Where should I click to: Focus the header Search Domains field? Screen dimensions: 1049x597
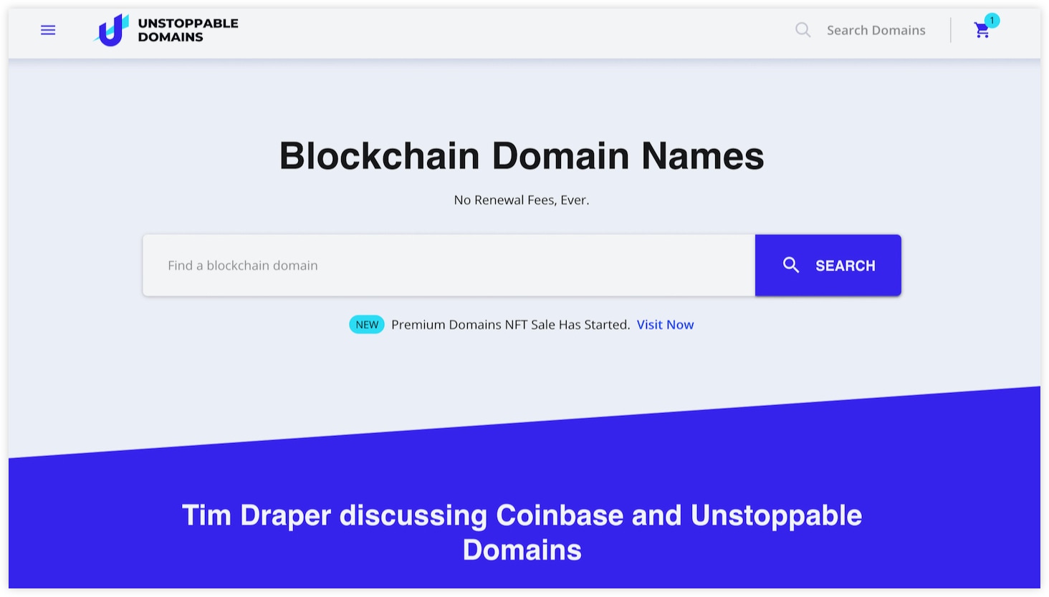(876, 30)
